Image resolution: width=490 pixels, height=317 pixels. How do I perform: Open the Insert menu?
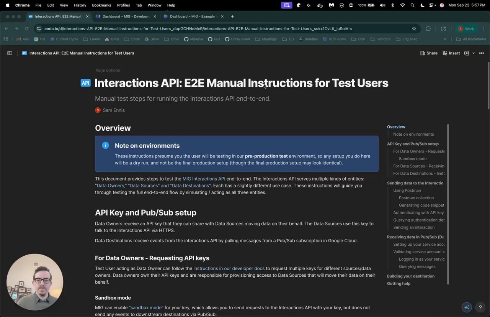pos(451,53)
